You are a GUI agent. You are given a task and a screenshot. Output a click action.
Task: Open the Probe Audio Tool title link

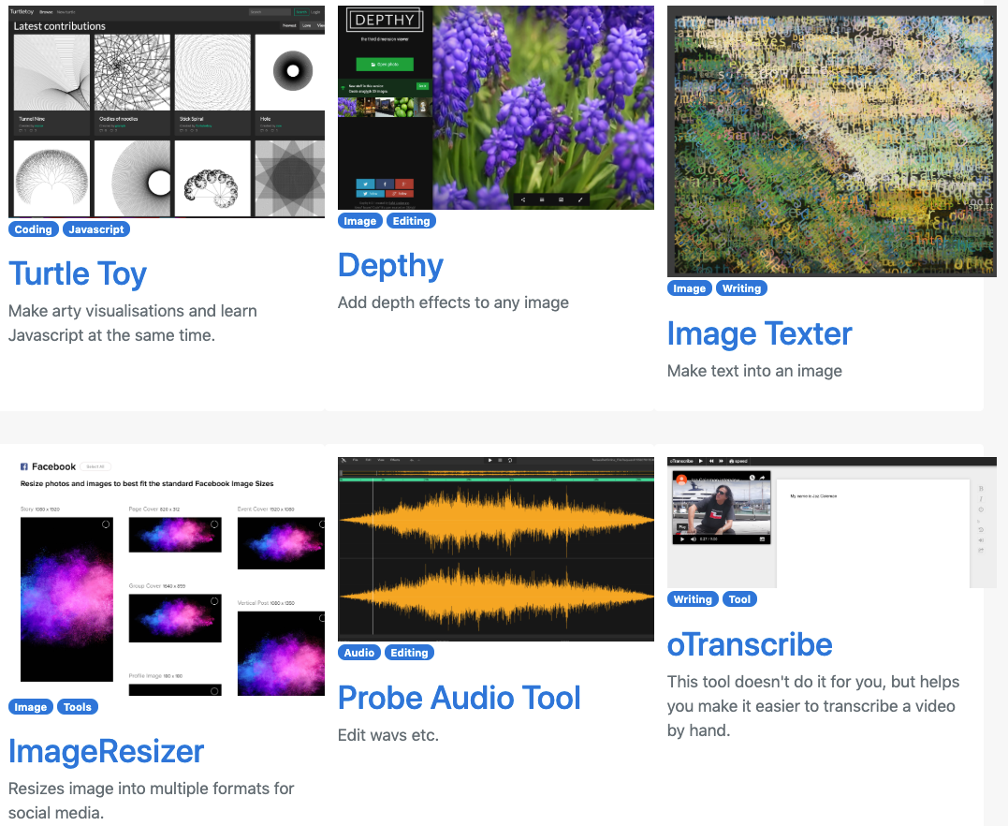pyautogui.click(x=459, y=698)
